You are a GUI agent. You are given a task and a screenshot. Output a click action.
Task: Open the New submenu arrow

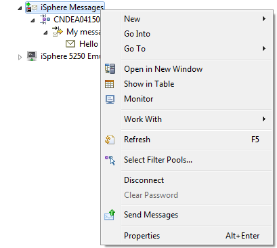click(x=264, y=19)
